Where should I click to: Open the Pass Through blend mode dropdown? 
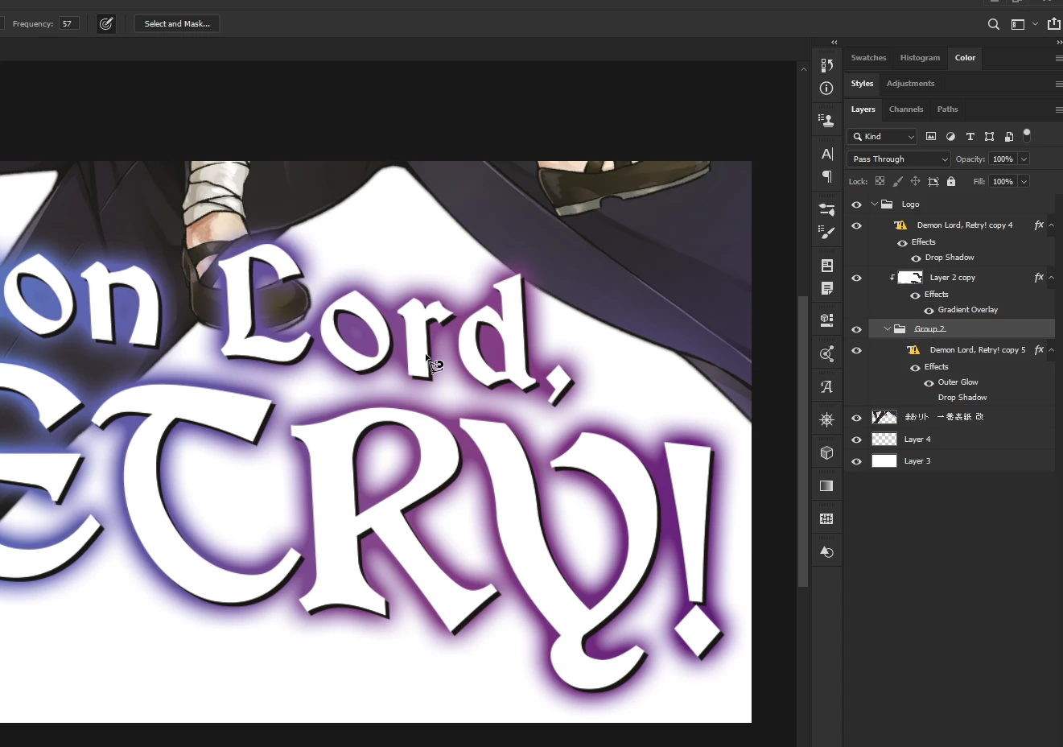pyautogui.click(x=899, y=159)
